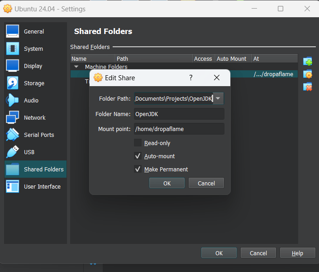Click the add new shared folder icon

pyautogui.click(x=308, y=61)
